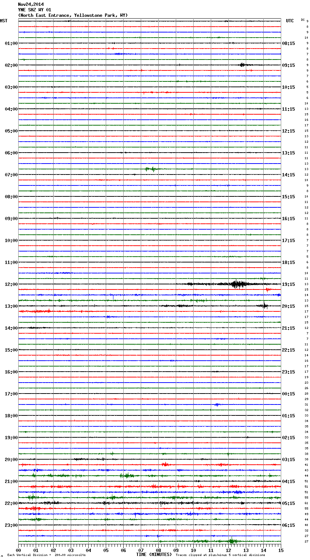The height and width of the screenshot is (560, 310).
Task: Click minute tick 08 on the time axis
Action: coord(158,550)
